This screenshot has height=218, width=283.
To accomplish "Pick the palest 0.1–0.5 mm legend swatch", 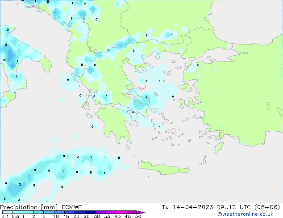I will (x=8, y=212).
